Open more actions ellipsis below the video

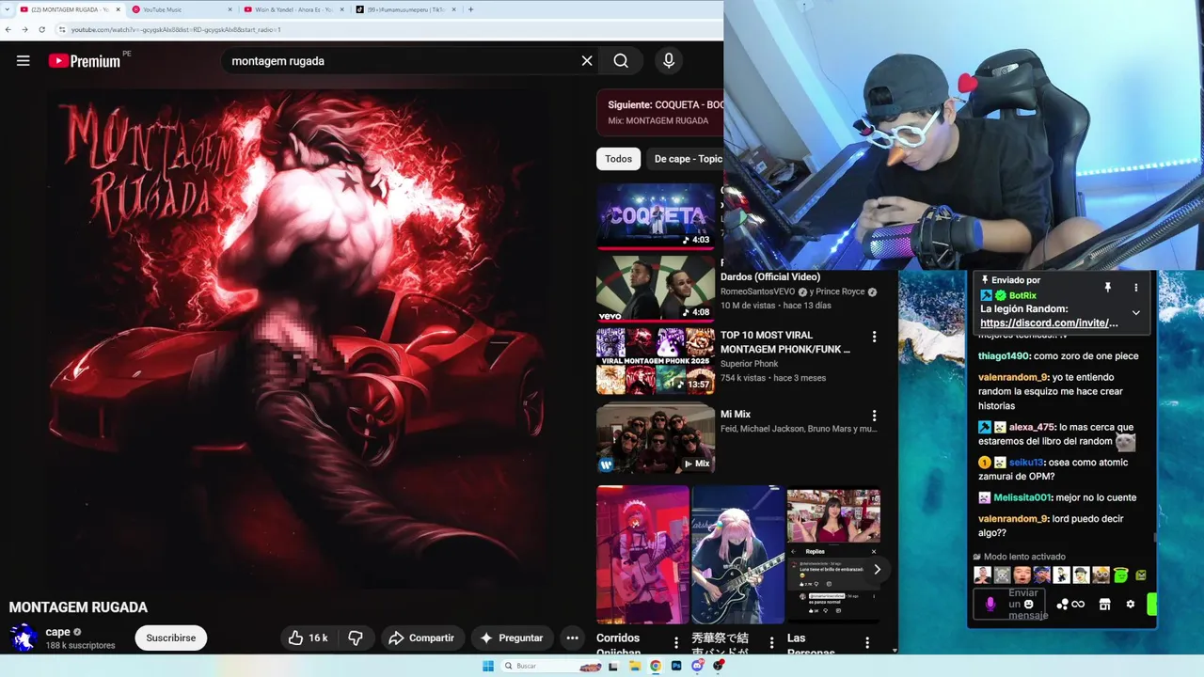point(572,638)
